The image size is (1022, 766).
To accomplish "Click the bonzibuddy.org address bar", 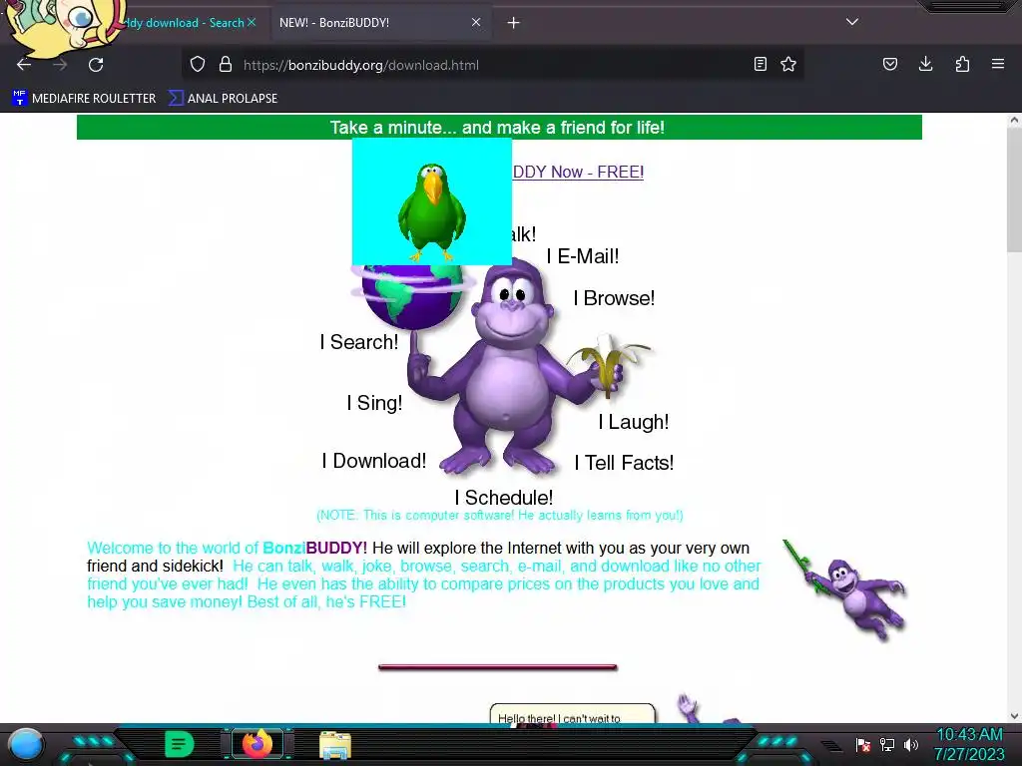I will 492,65.
